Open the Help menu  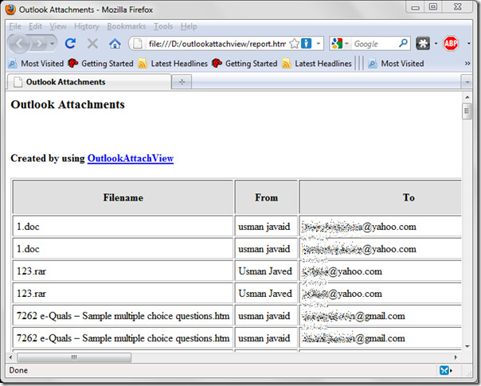tap(189, 27)
